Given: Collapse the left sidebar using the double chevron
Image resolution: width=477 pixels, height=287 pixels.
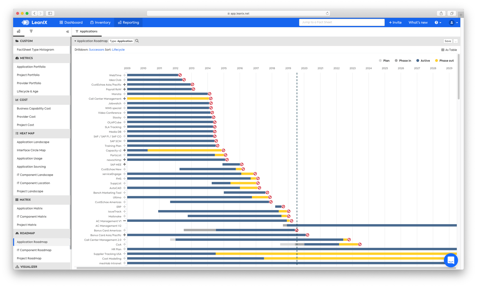Looking at the screenshot, I should 67,31.
